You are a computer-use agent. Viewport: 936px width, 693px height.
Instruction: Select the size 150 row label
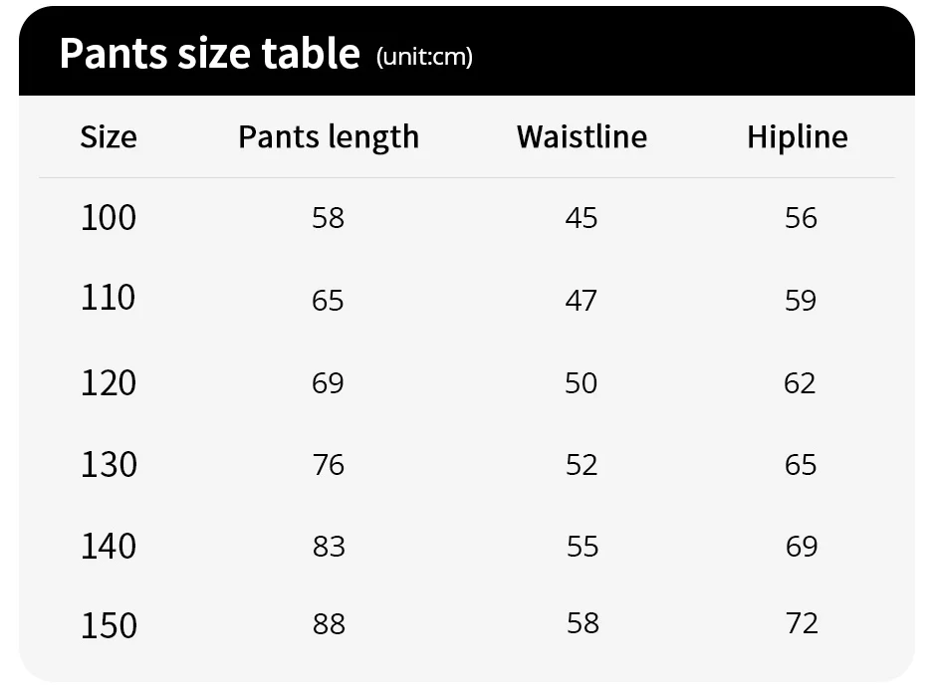pyautogui.click(x=109, y=625)
